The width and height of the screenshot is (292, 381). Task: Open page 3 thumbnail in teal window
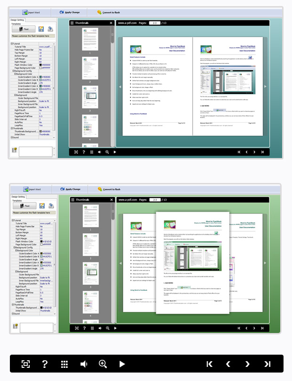[x=90, y=97]
